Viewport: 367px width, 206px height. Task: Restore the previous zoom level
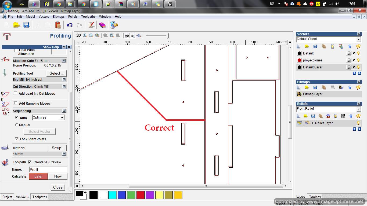click(x=97, y=35)
